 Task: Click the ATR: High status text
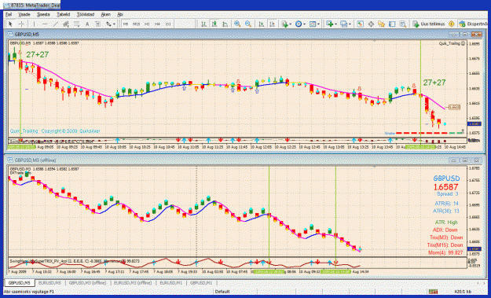pos(446,223)
